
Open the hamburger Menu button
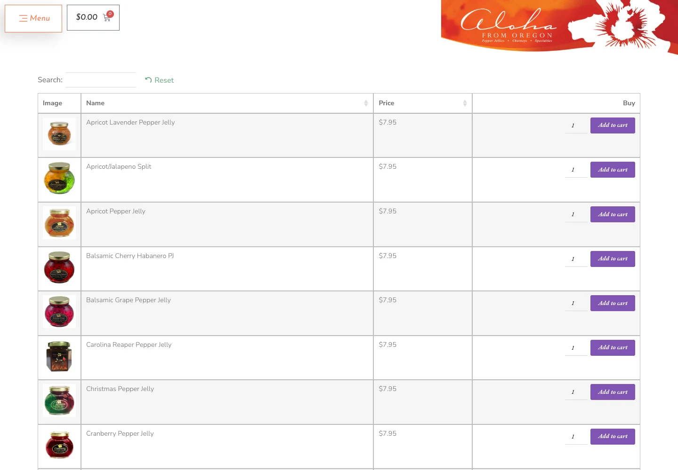33,18
